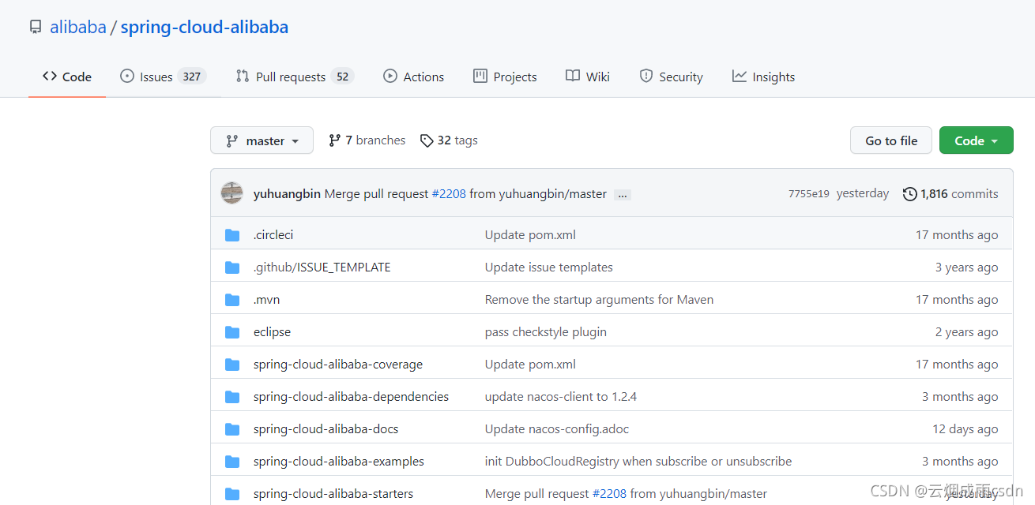Open the 1,816 commits history link
The width and height of the screenshot is (1035, 505).
pyautogui.click(x=950, y=194)
